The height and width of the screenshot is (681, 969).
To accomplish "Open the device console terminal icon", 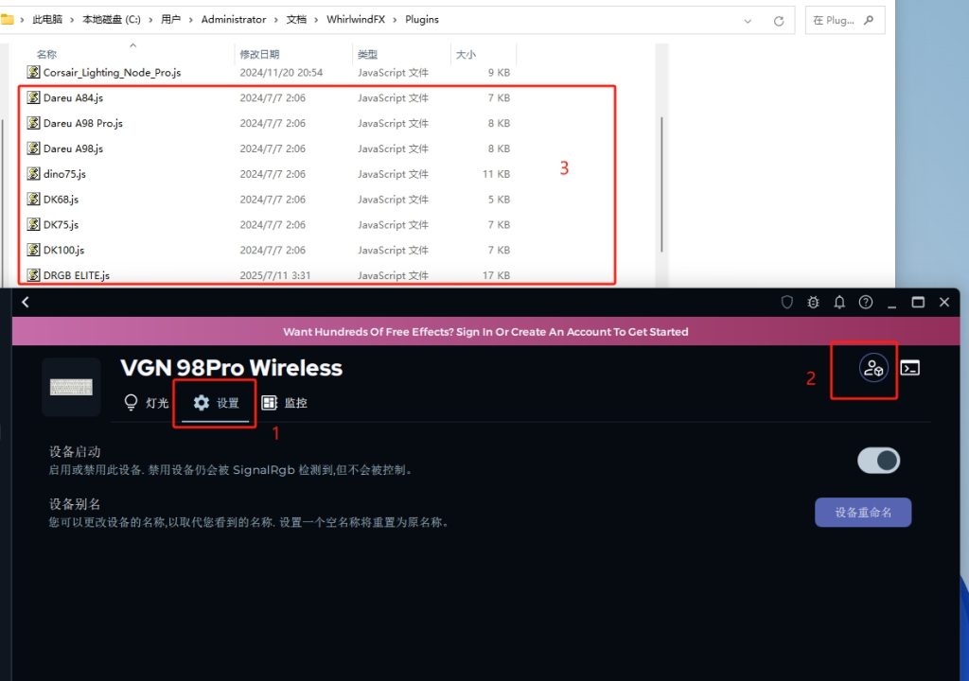I will [x=909, y=368].
